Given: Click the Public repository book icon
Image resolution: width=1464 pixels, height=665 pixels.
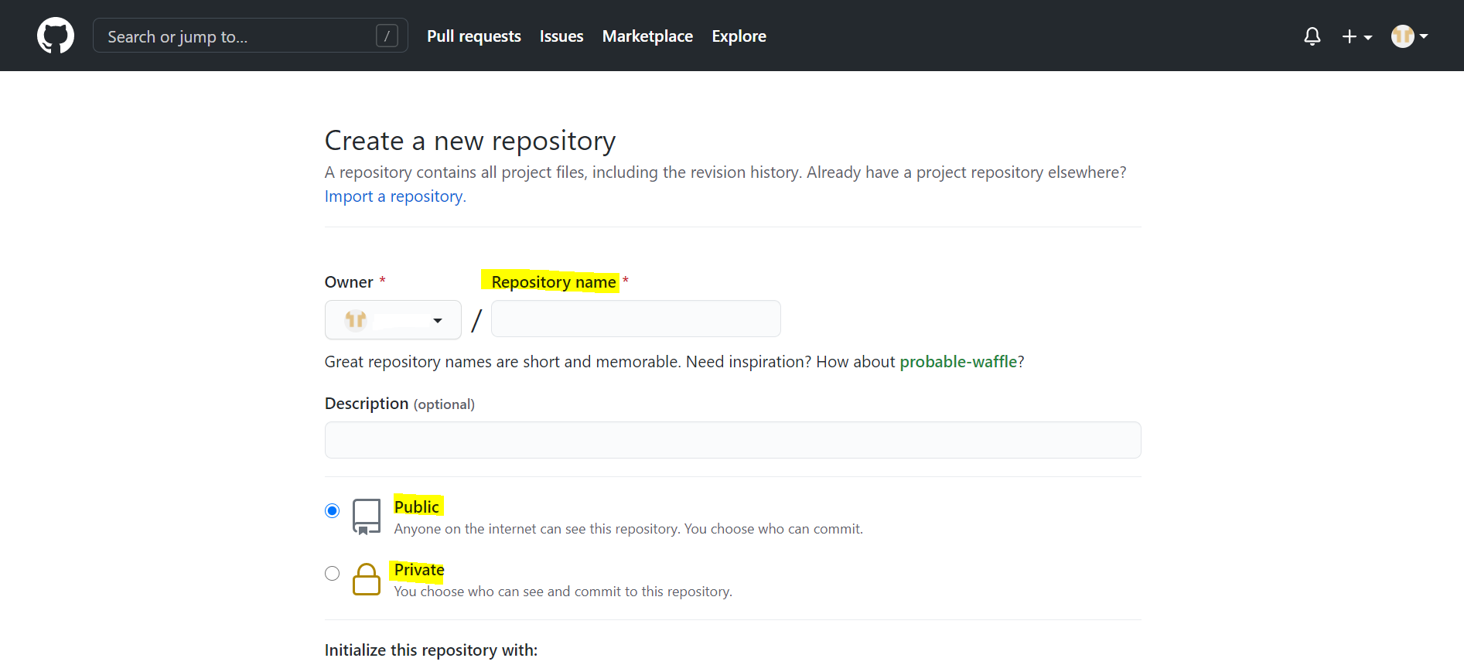Looking at the screenshot, I should [367, 517].
